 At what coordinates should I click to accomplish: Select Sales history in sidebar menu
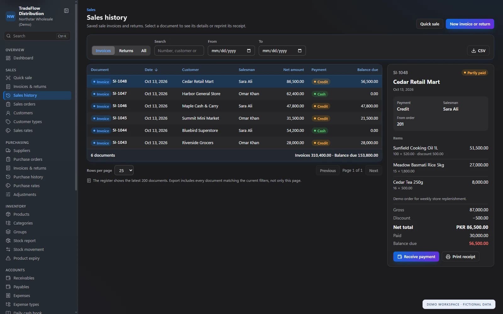click(x=37, y=95)
